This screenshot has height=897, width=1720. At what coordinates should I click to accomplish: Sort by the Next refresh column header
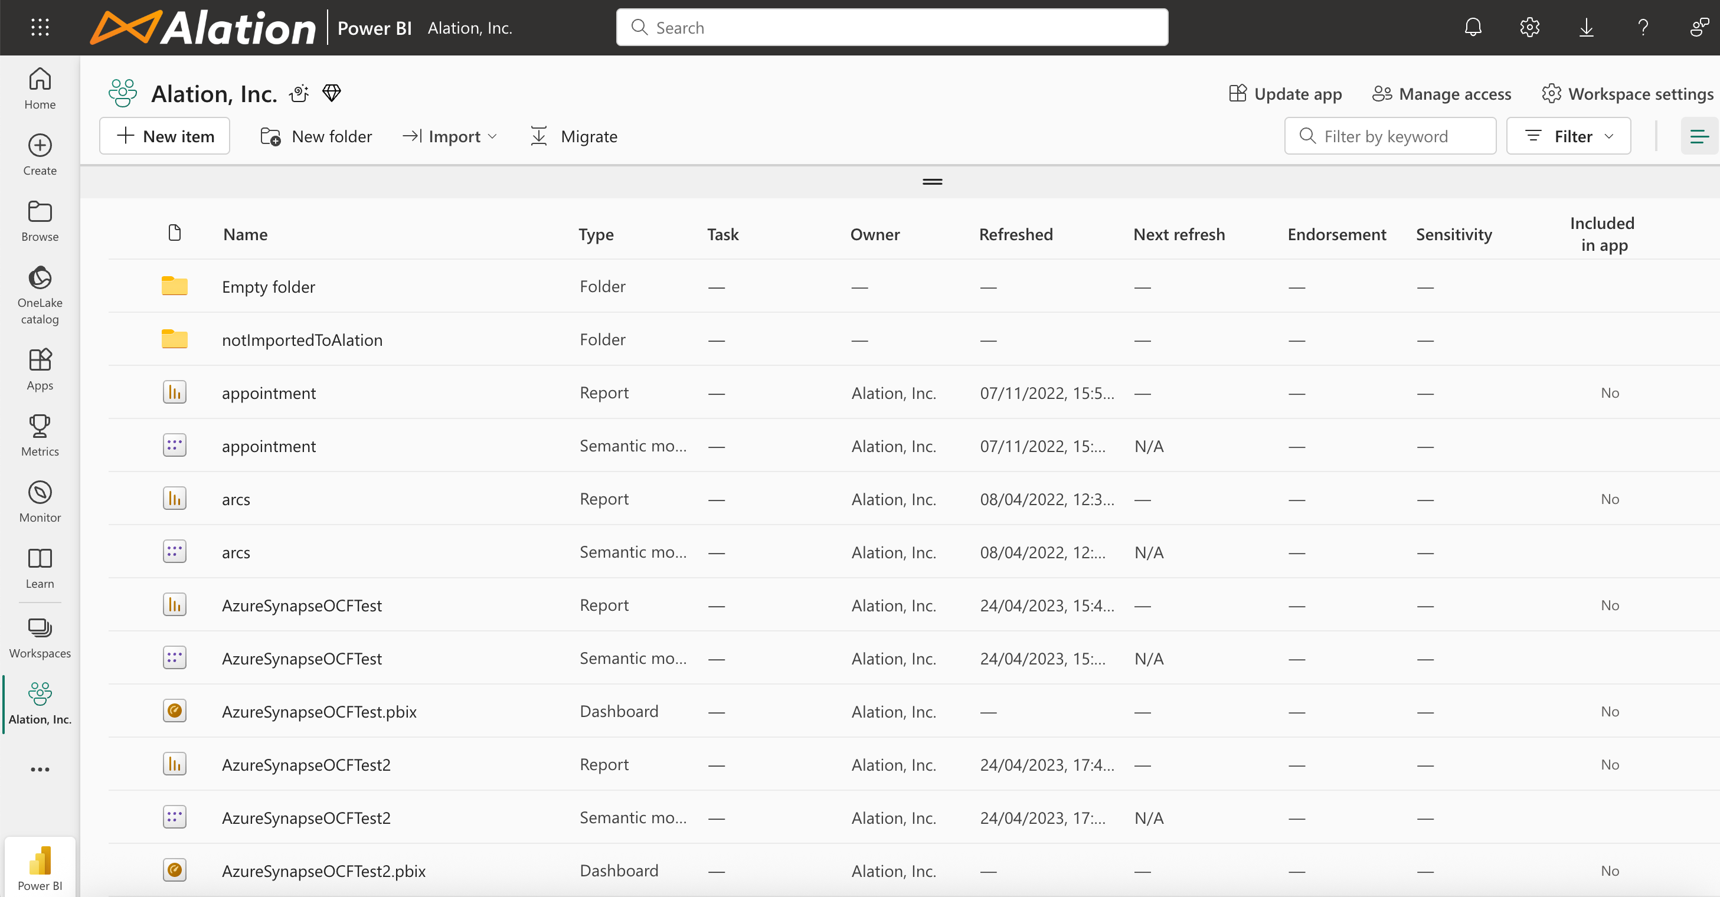(1179, 234)
